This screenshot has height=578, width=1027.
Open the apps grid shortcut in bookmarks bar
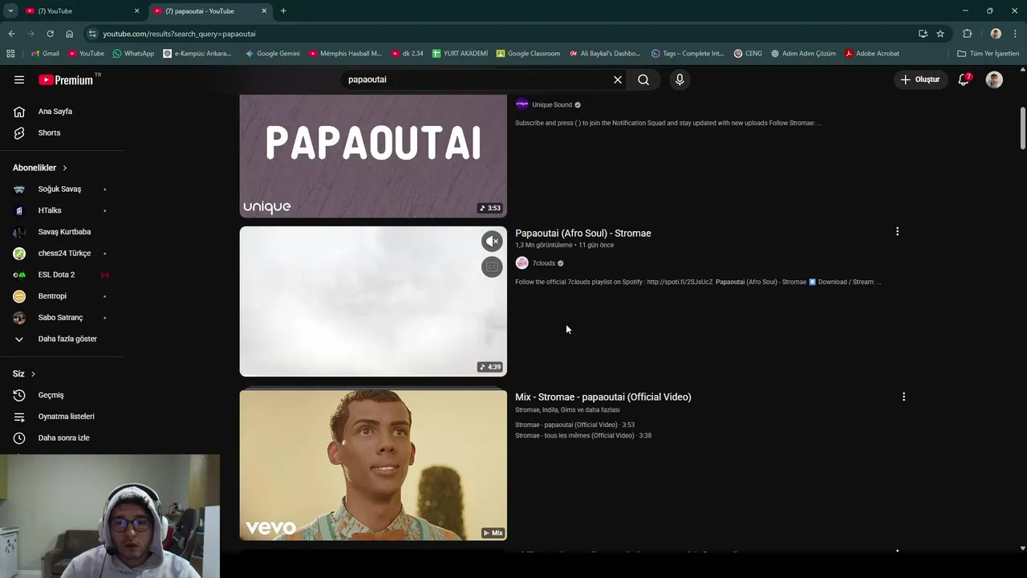10,54
